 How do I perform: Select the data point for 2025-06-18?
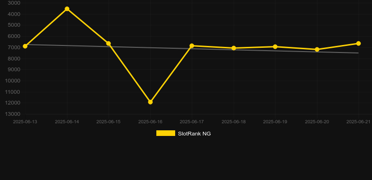click(x=234, y=48)
